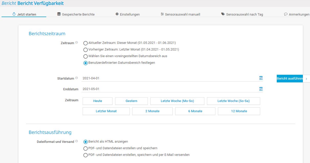
Task: Go to Sensorauswahl manuell tab
Action: [x=180, y=14]
